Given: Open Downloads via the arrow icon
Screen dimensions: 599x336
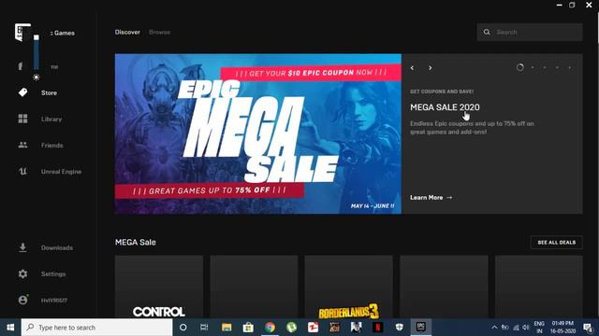Looking at the screenshot, I should click(22, 247).
